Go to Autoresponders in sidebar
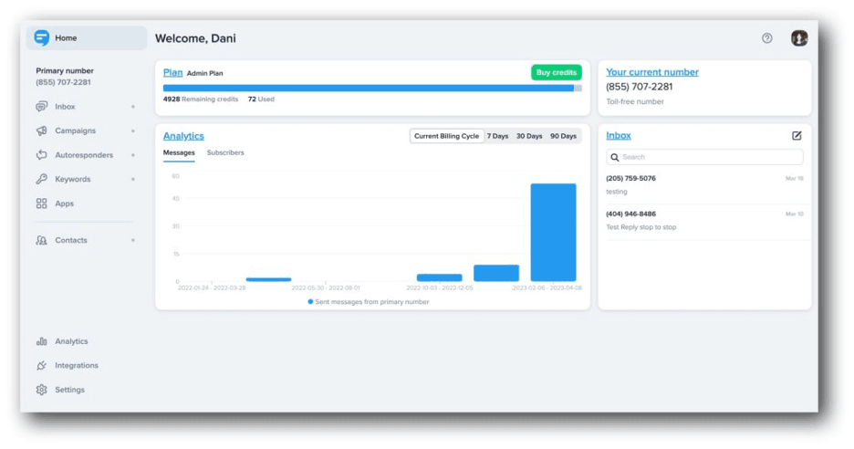 coord(84,155)
